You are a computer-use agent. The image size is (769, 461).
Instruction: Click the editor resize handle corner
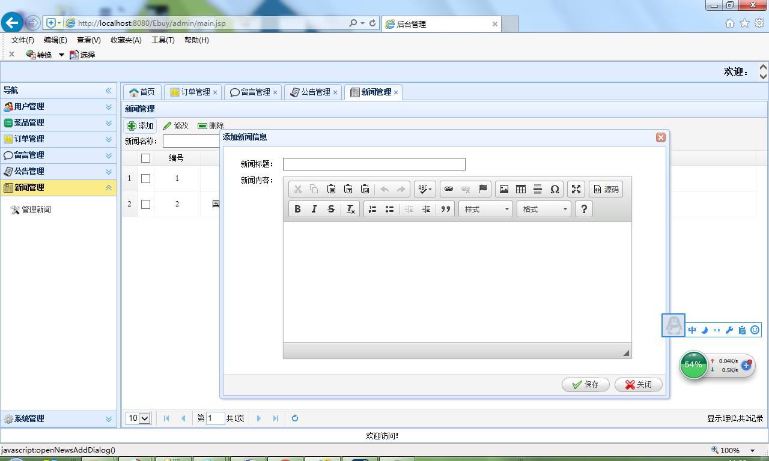pos(626,353)
